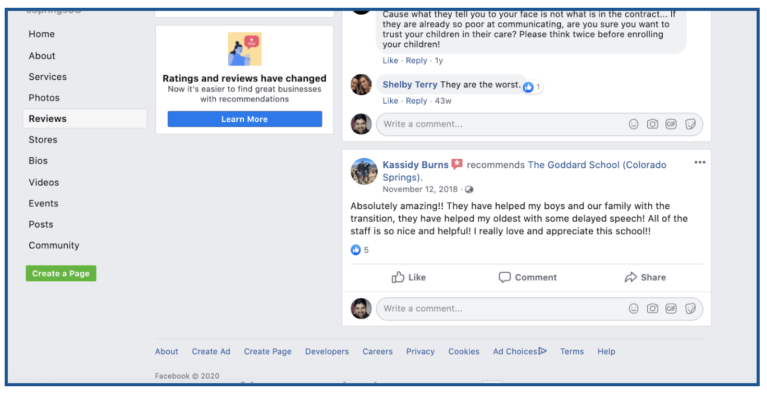The image size is (767, 393).
Task: Click the green Create a Page button
Action: point(61,273)
